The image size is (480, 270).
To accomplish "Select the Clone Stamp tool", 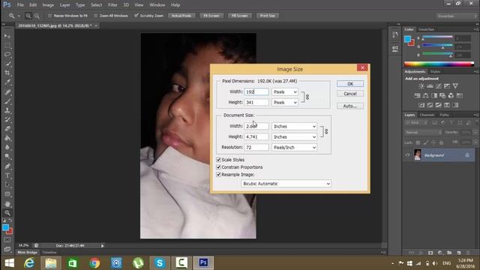I will 7,110.
